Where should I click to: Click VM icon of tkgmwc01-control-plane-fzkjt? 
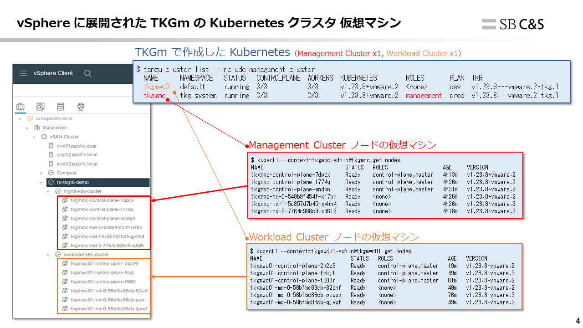coord(65,272)
